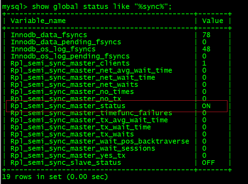Select the Rpl_semi_sync_master_yes_tx row name

(68, 156)
